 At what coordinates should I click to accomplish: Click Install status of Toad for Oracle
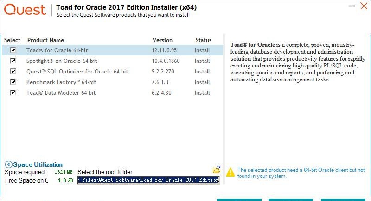[x=202, y=50]
